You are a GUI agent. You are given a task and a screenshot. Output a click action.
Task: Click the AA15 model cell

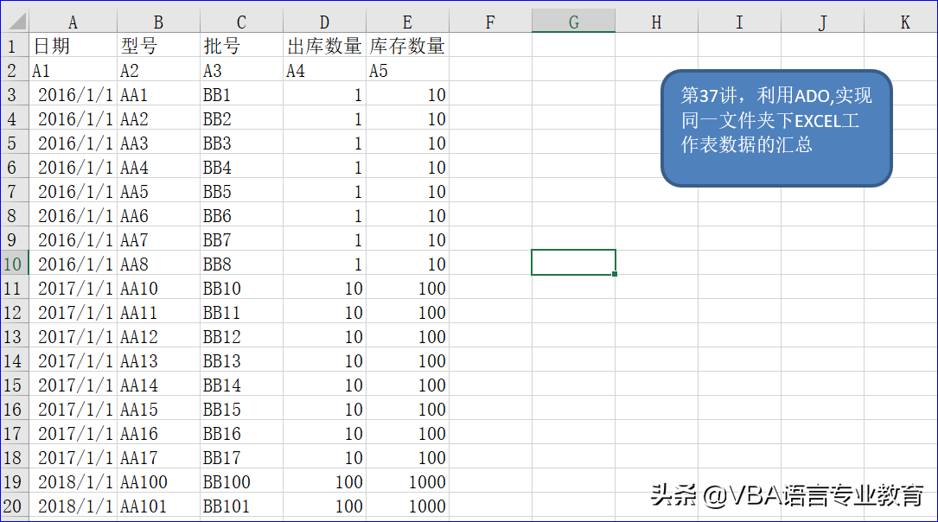pos(158,409)
